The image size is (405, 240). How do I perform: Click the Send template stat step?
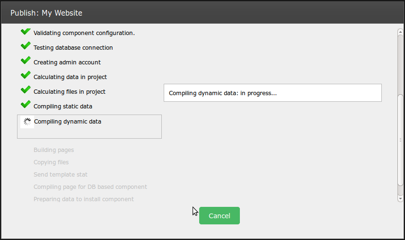pyautogui.click(x=61, y=175)
